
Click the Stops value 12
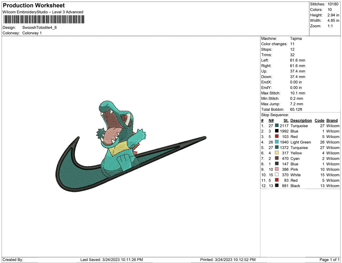[x=292, y=49]
